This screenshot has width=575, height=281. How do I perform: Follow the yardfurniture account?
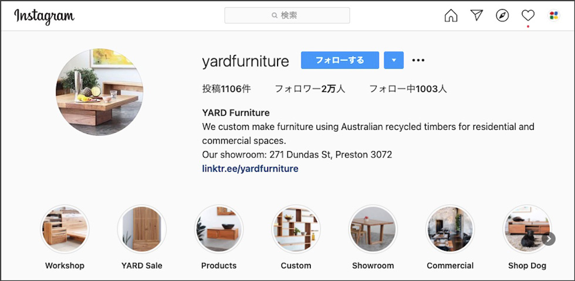(340, 60)
